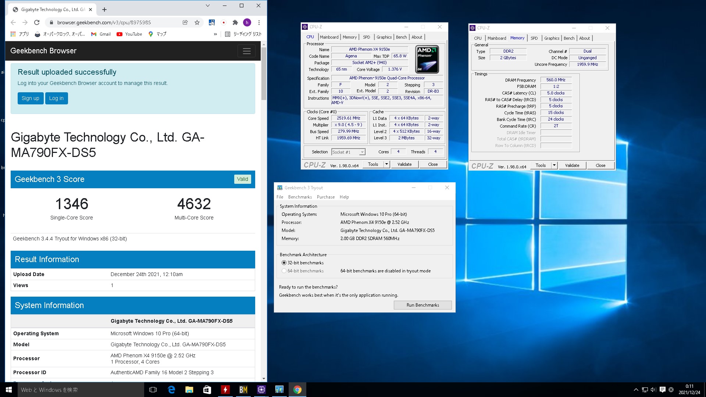Open the BM app on taskbar

click(243, 390)
